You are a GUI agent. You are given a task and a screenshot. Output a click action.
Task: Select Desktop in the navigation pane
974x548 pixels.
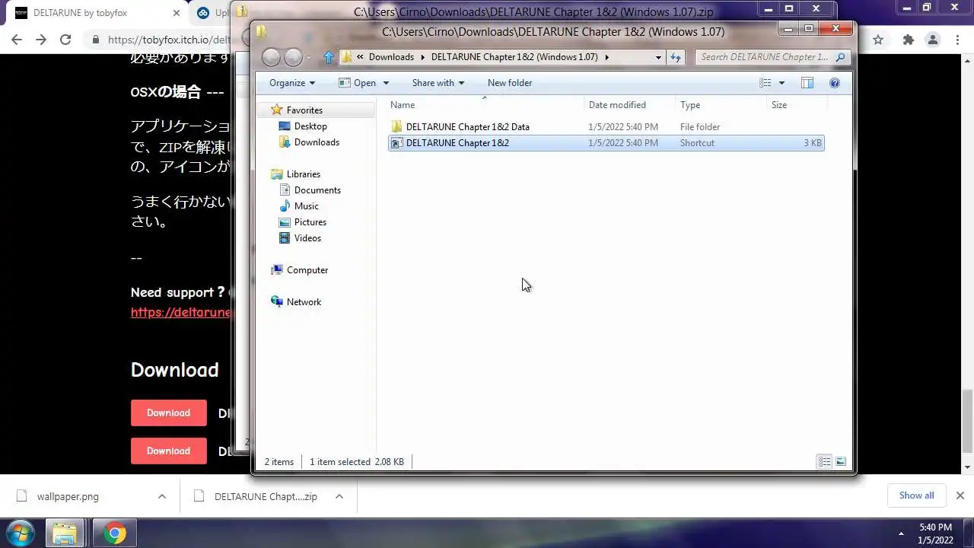coord(310,126)
